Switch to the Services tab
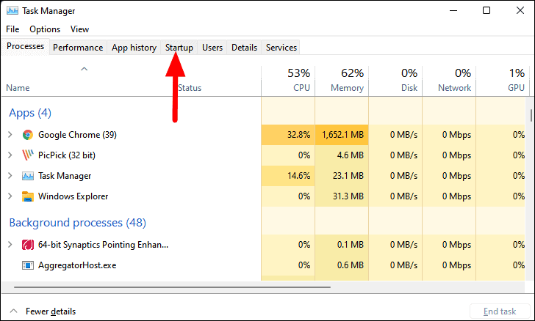535x321 pixels. (281, 48)
